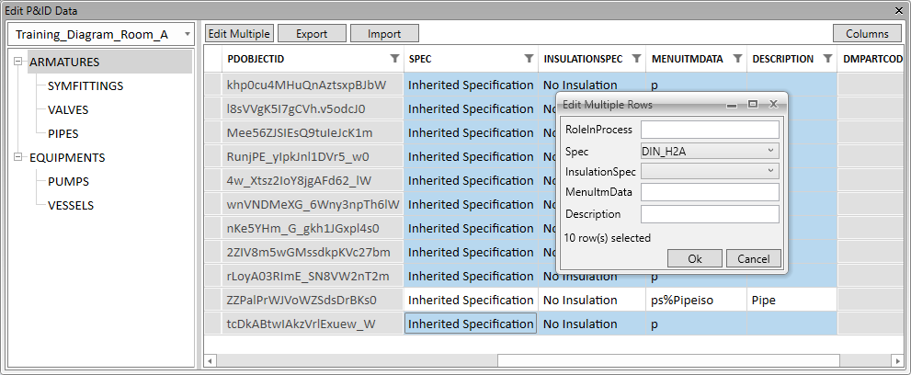Select VALVES in the category tree
911x375 pixels.
68,109
